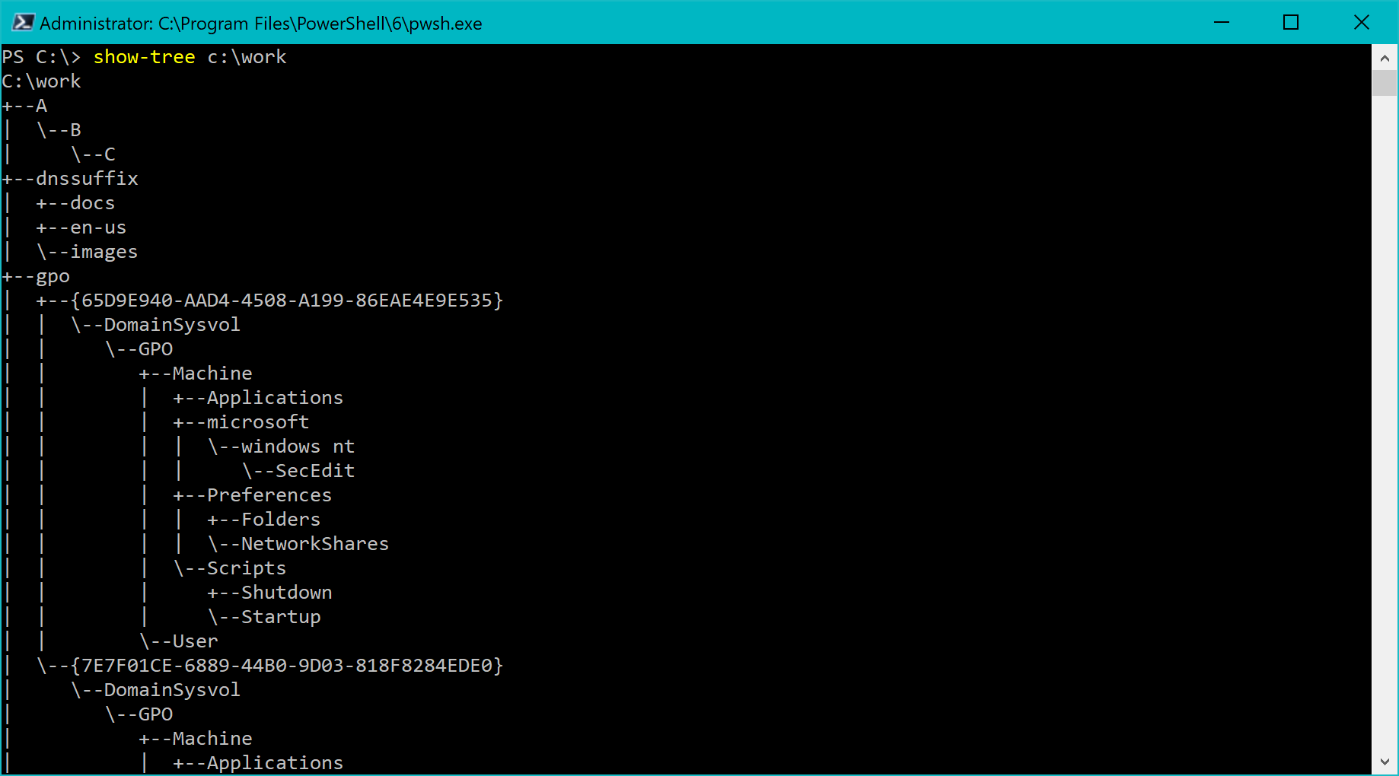Click the C:\work root path line
1399x776 pixels.
click(x=41, y=81)
